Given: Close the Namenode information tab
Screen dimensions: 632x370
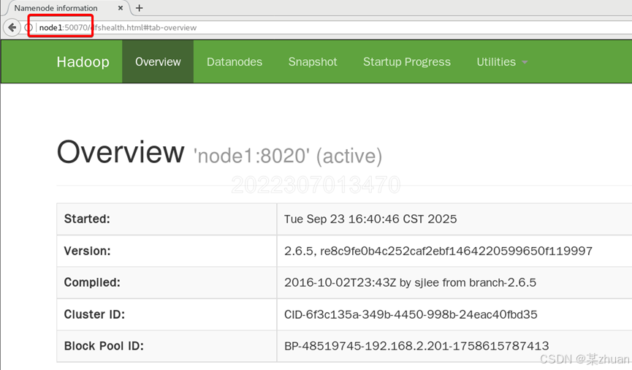Looking at the screenshot, I should coord(120,7).
